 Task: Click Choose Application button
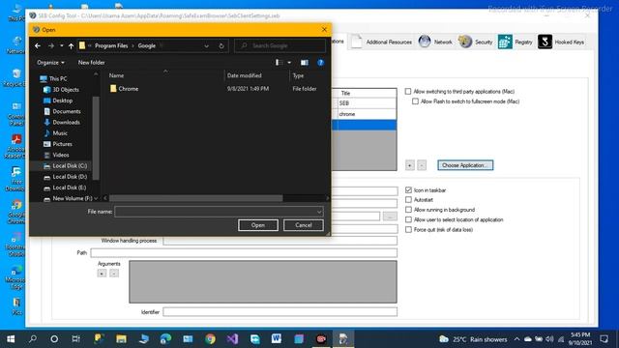[x=465, y=165]
